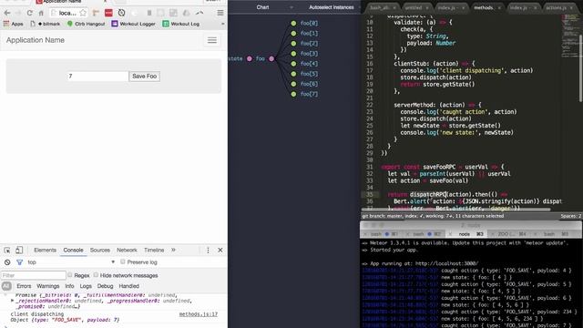Click the green foo[3] node
Image resolution: width=583 pixels, height=328 pixels.
[x=293, y=54]
